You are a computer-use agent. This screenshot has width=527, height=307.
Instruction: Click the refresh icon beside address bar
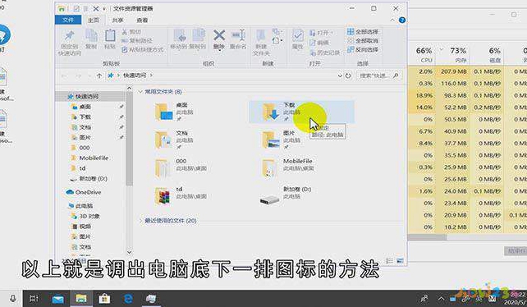[x=348, y=76]
